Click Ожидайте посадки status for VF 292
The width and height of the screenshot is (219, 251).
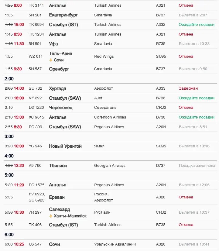[197, 98]
